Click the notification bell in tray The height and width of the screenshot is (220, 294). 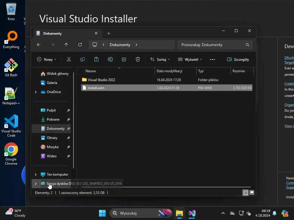[x=274, y=213]
